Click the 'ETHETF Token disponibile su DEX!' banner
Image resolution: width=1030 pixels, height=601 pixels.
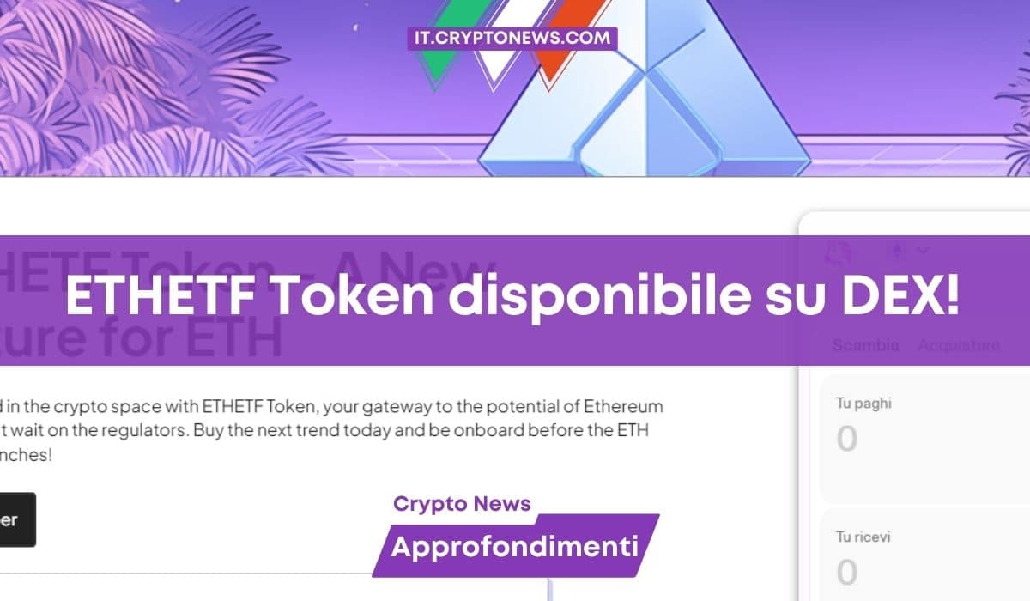click(x=513, y=300)
